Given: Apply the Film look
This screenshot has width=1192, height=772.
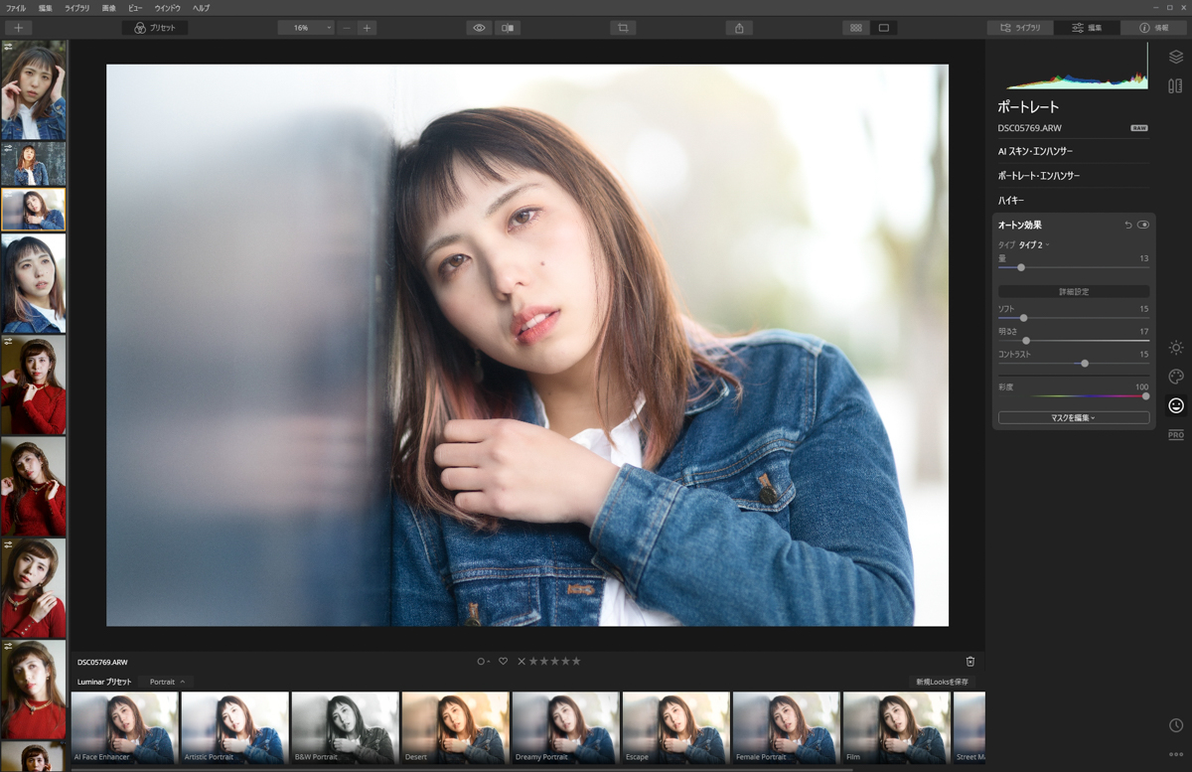Looking at the screenshot, I should [x=896, y=728].
